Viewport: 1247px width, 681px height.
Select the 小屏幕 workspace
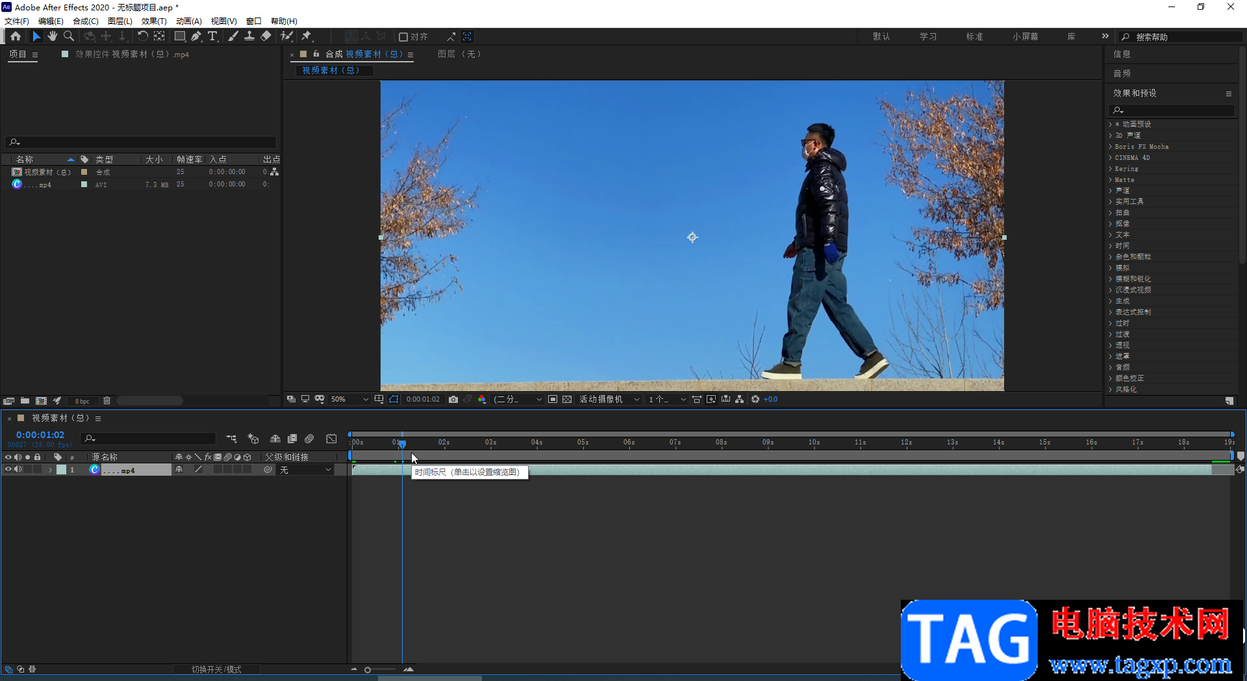click(x=1025, y=36)
